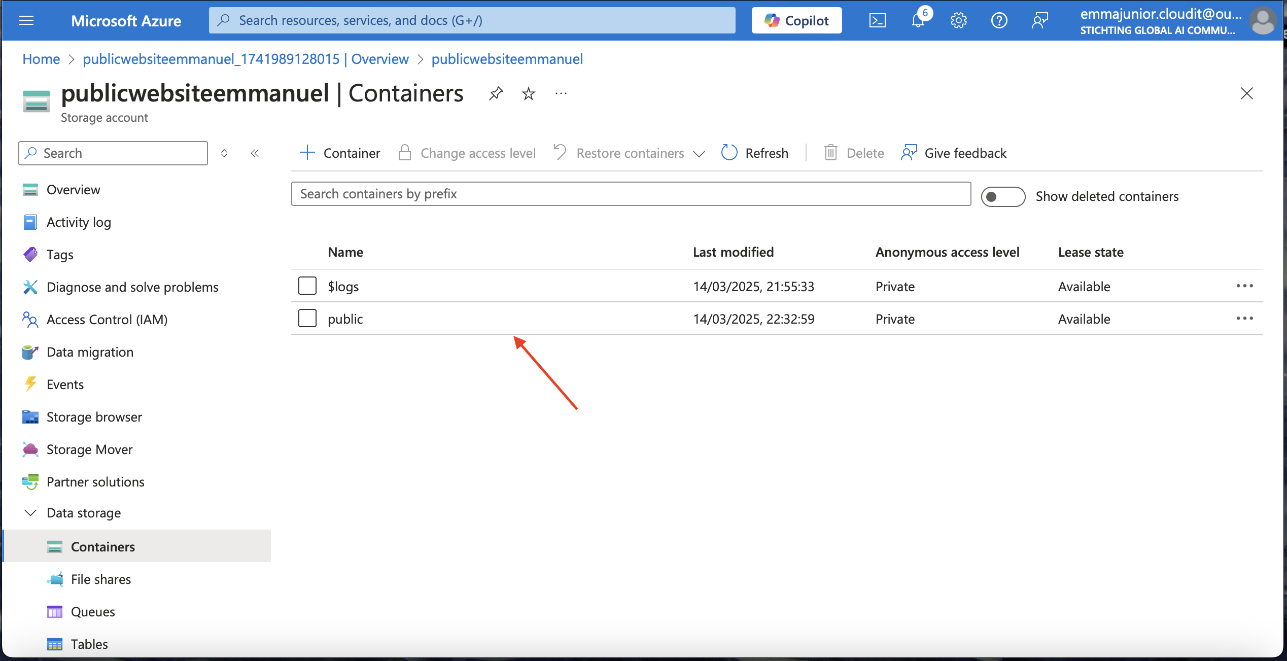Click the Access Control (IAM) icon

click(x=30, y=320)
